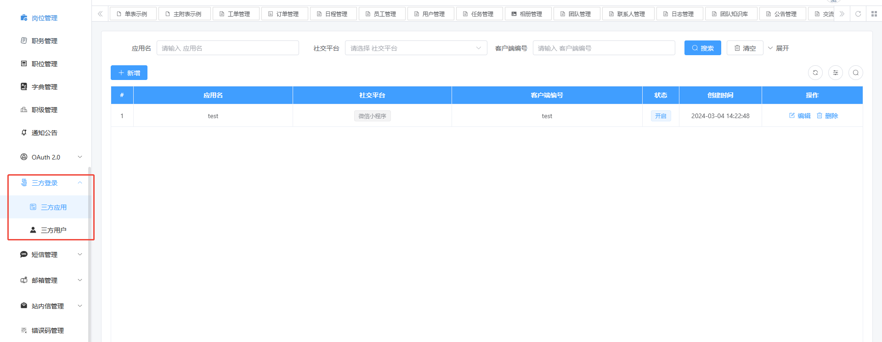This screenshot has width=882, height=342.
Task: Click the round search toggle icon
Action: [x=855, y=73]
